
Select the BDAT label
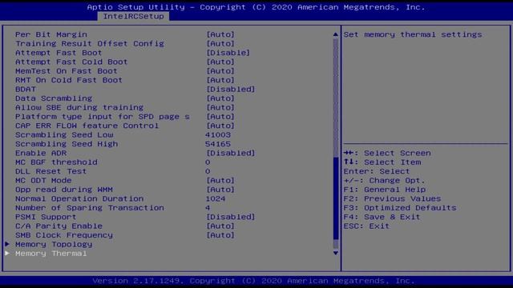(x=26, y=89)
